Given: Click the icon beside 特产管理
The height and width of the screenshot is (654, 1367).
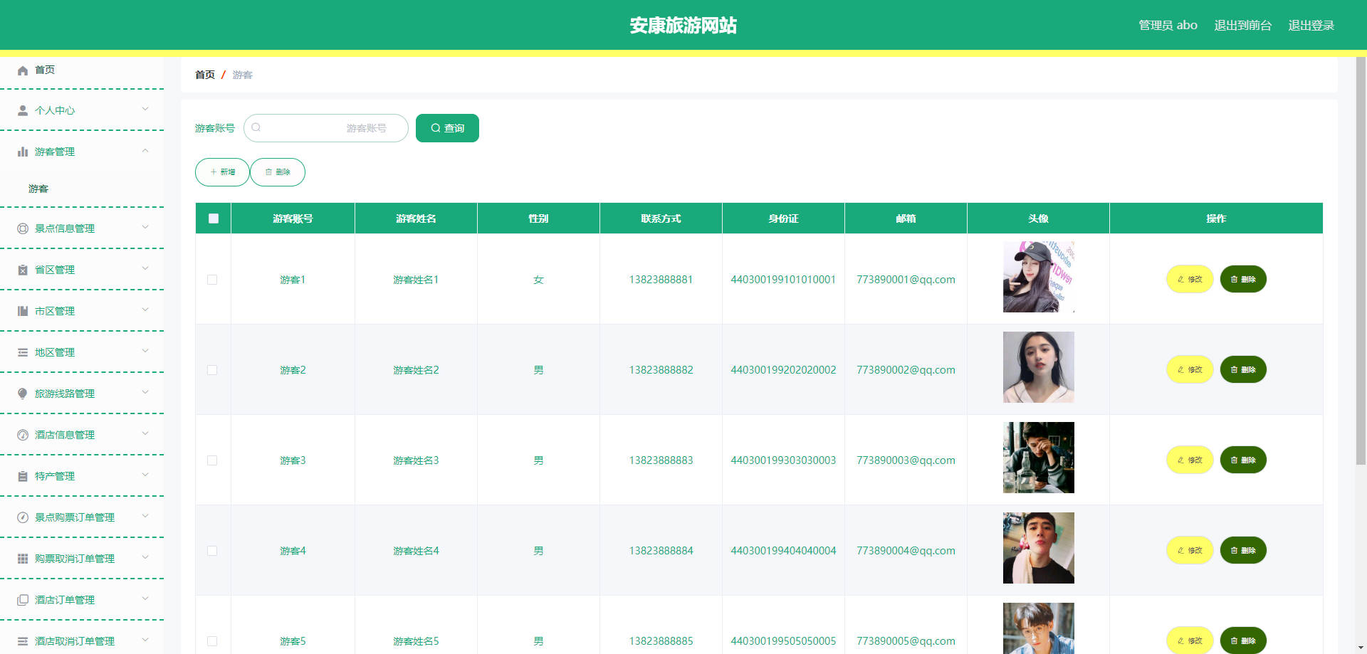Looking at the screenshot, I should pyautogui.click(x=23, y=476).
